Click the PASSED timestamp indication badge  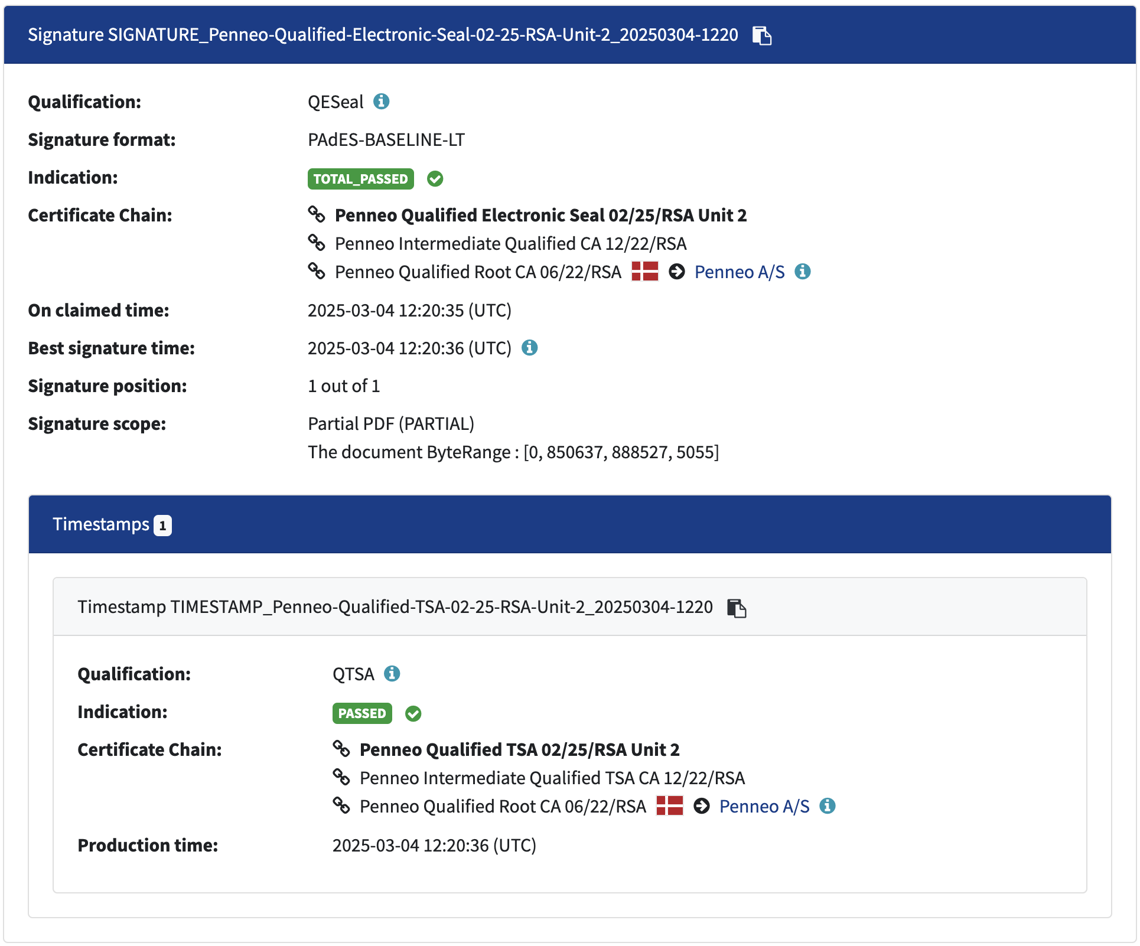[362, 713]
